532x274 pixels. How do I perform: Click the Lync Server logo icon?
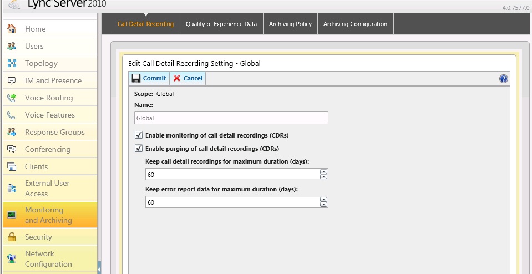coord(14,4)
